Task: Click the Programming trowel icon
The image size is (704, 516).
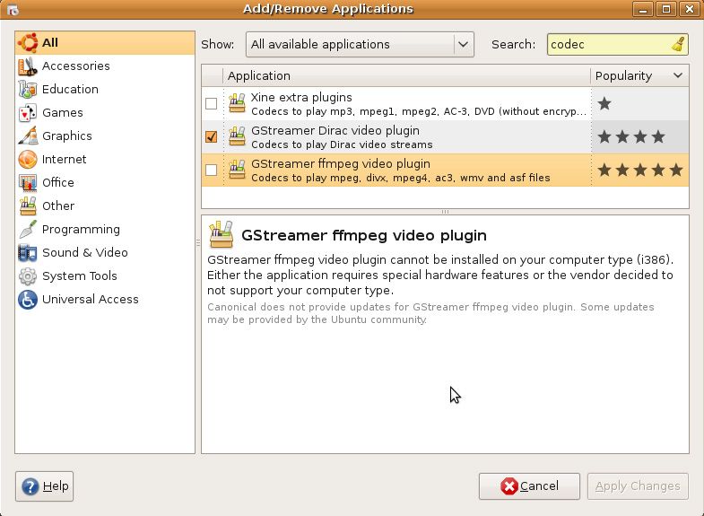Action: coord(28,230)
